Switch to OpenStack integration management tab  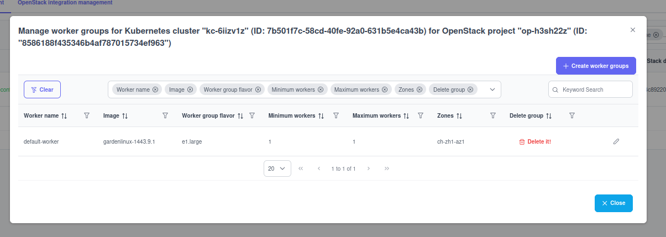coord(65,3)
